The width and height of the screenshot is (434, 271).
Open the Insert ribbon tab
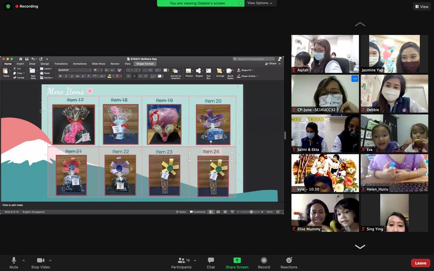point(20,64)
